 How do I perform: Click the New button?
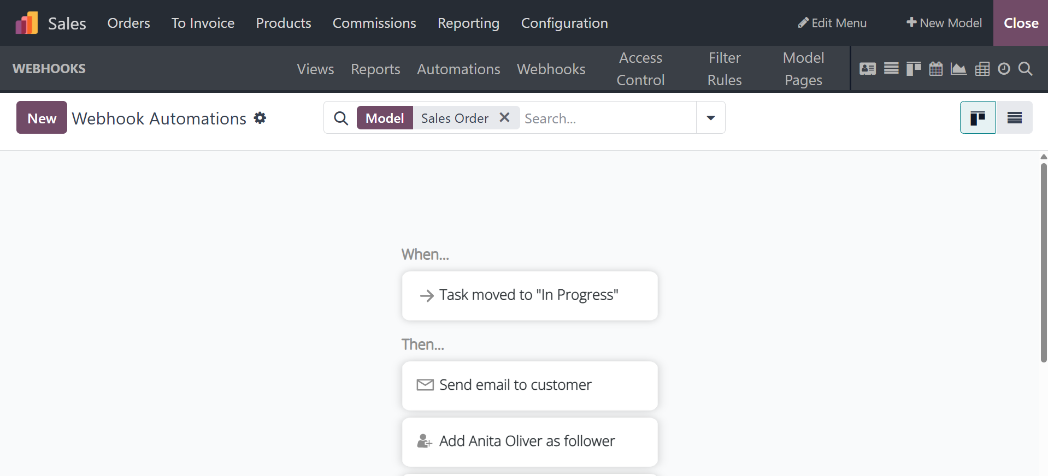(x=42, y=118)
